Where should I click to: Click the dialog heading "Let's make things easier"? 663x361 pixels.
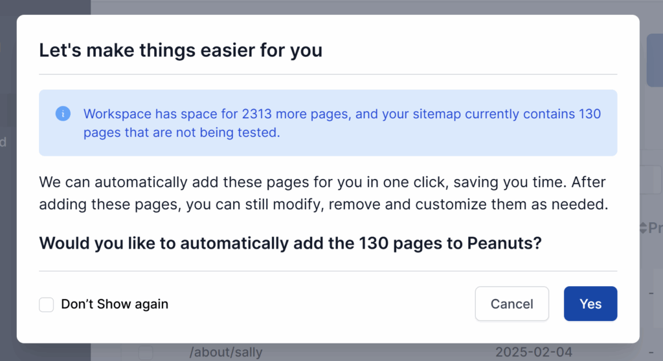coord(181,50)
